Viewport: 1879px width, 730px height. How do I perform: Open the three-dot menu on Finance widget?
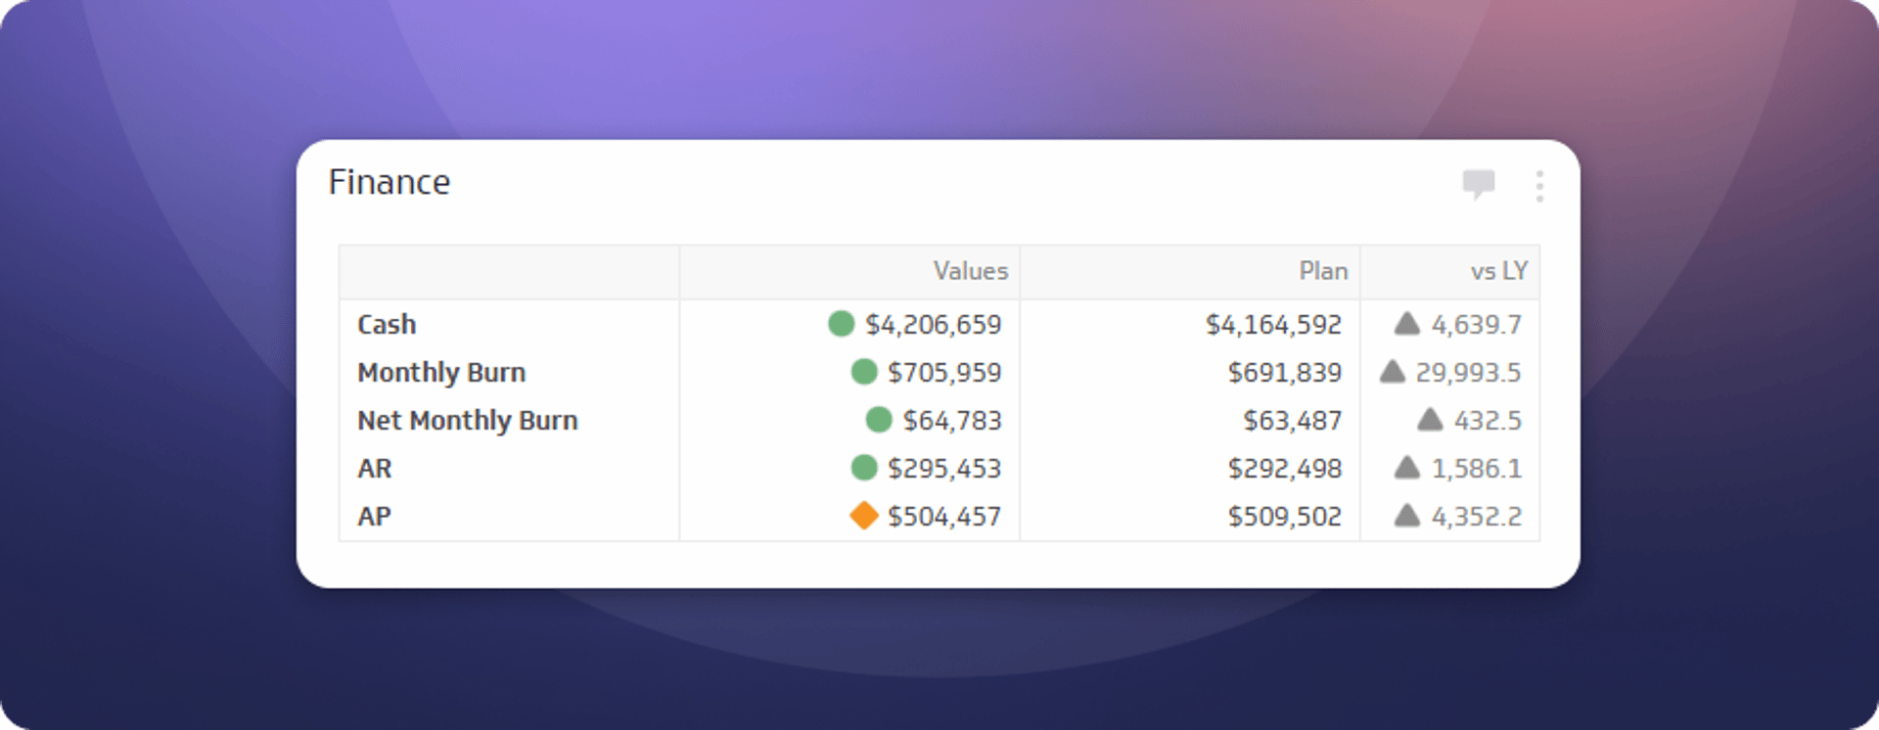pos(1539,186)
